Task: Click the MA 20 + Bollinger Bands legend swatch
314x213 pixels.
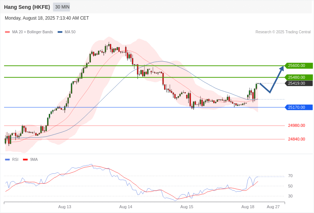Action: pyautogui.click(x=7, y=32)
